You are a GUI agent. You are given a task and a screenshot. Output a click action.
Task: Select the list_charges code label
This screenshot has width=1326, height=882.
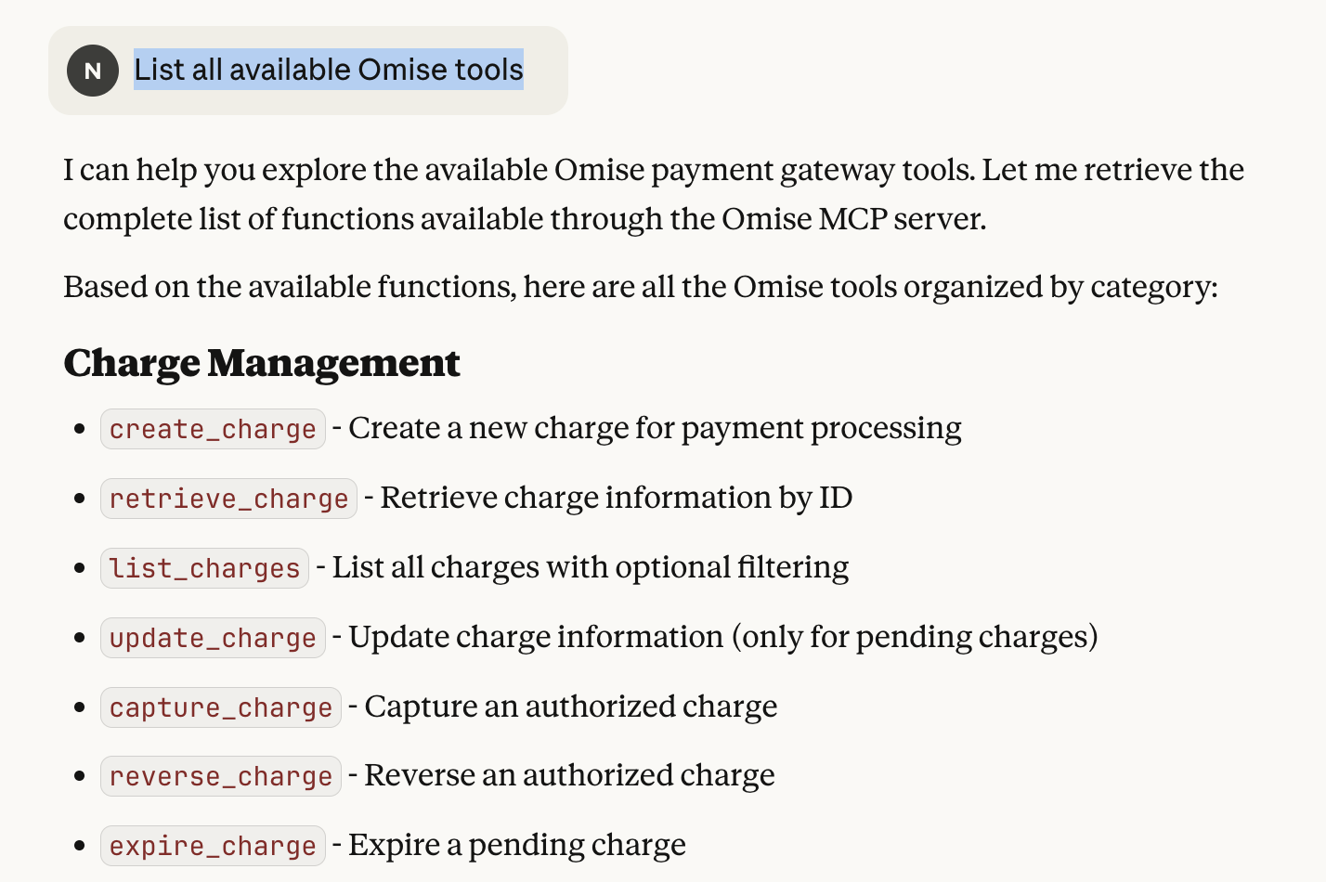click(204, 568)
